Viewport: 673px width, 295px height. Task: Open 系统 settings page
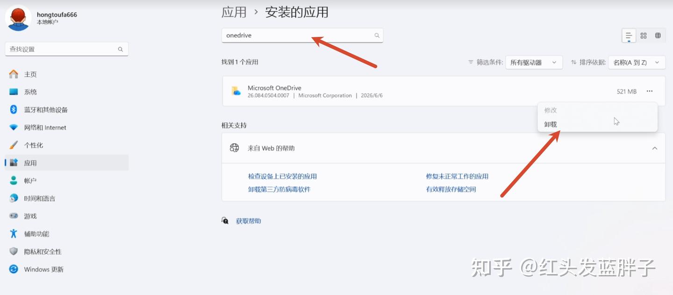coord(66,92)
